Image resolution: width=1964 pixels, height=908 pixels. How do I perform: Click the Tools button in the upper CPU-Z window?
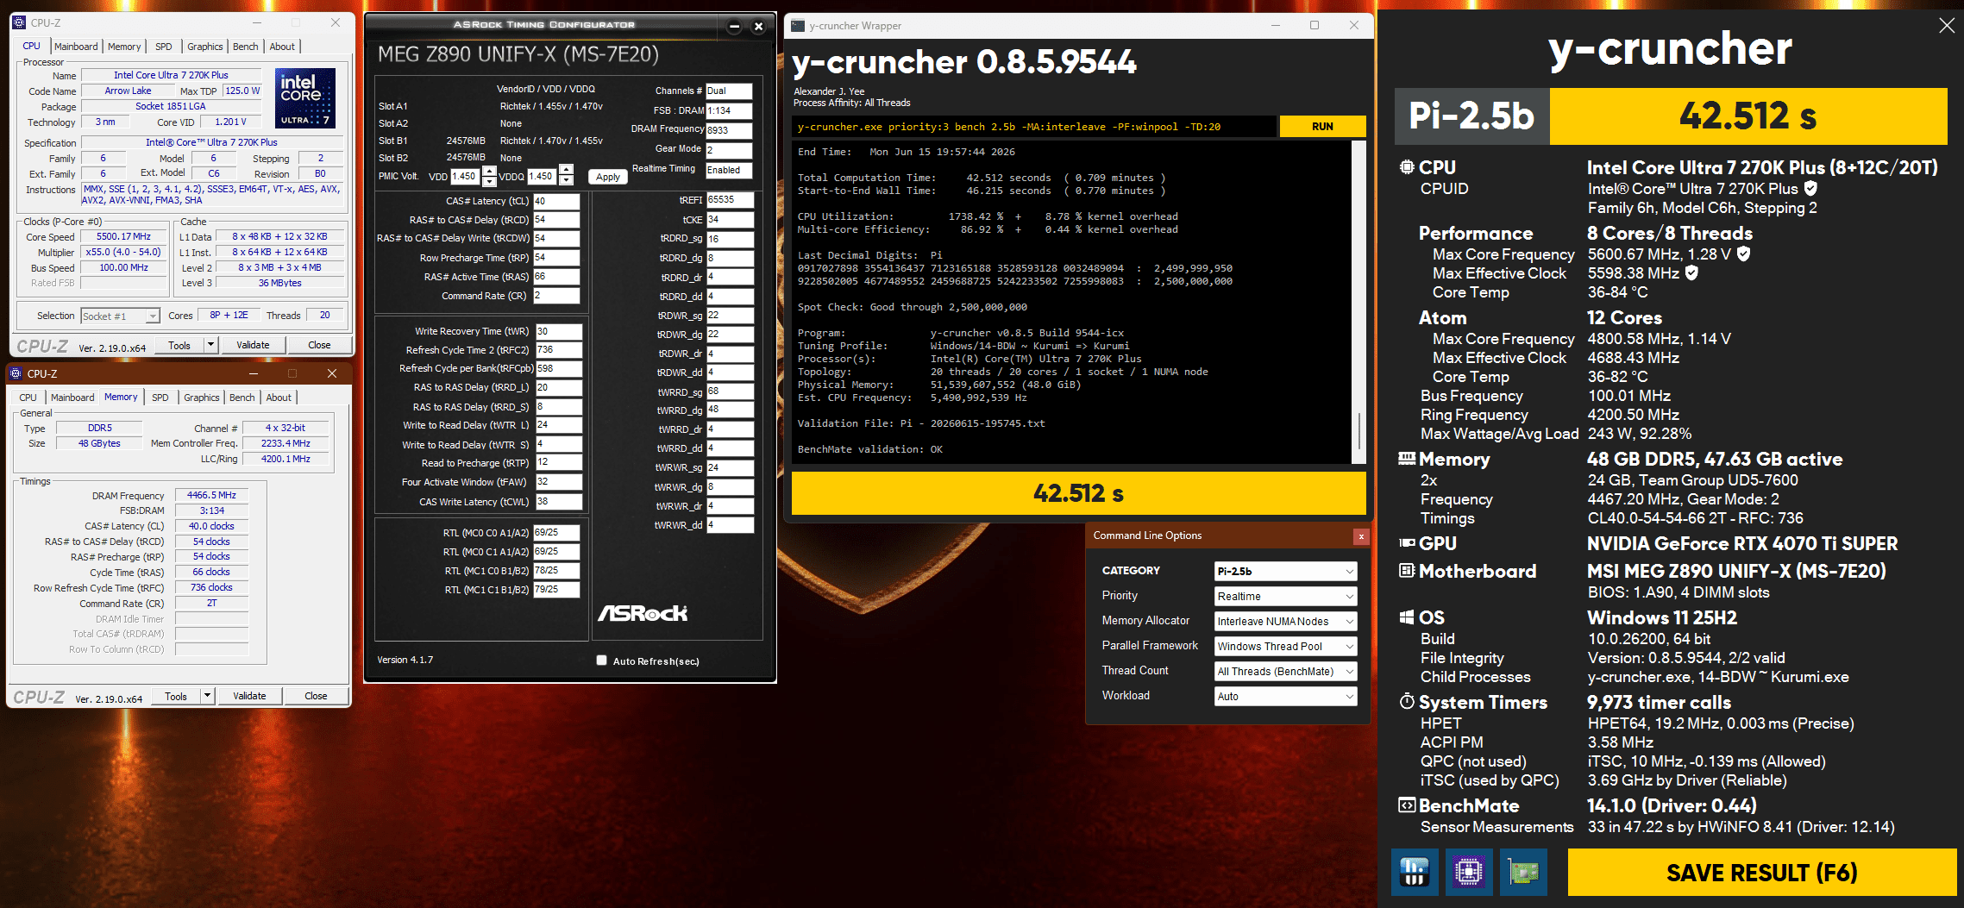(179, 345)
